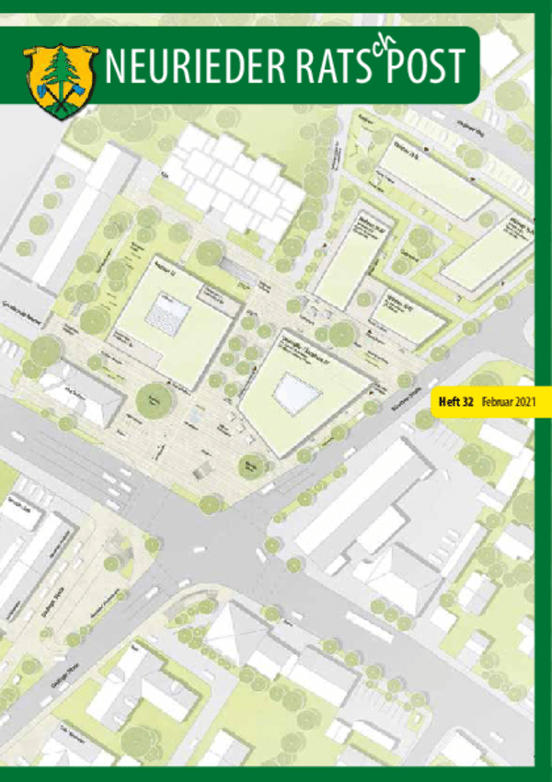Click the top-right rectangular green-roof building

432,181
